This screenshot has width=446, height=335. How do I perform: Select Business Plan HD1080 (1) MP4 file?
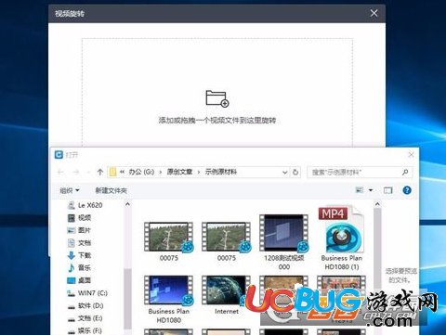click(x=342, y=238)
